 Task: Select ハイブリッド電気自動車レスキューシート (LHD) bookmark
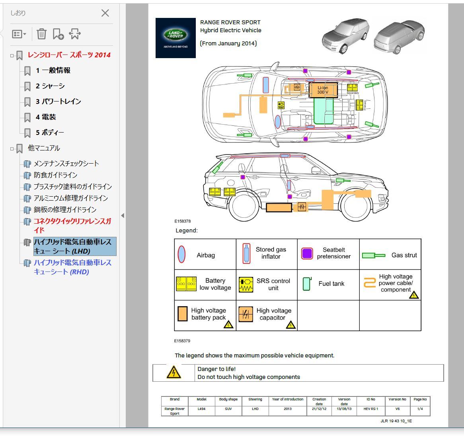point(75,246)
